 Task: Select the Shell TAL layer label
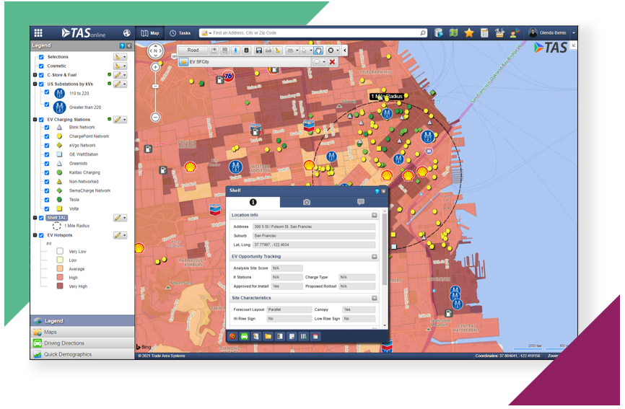click(x=56, y=218)
